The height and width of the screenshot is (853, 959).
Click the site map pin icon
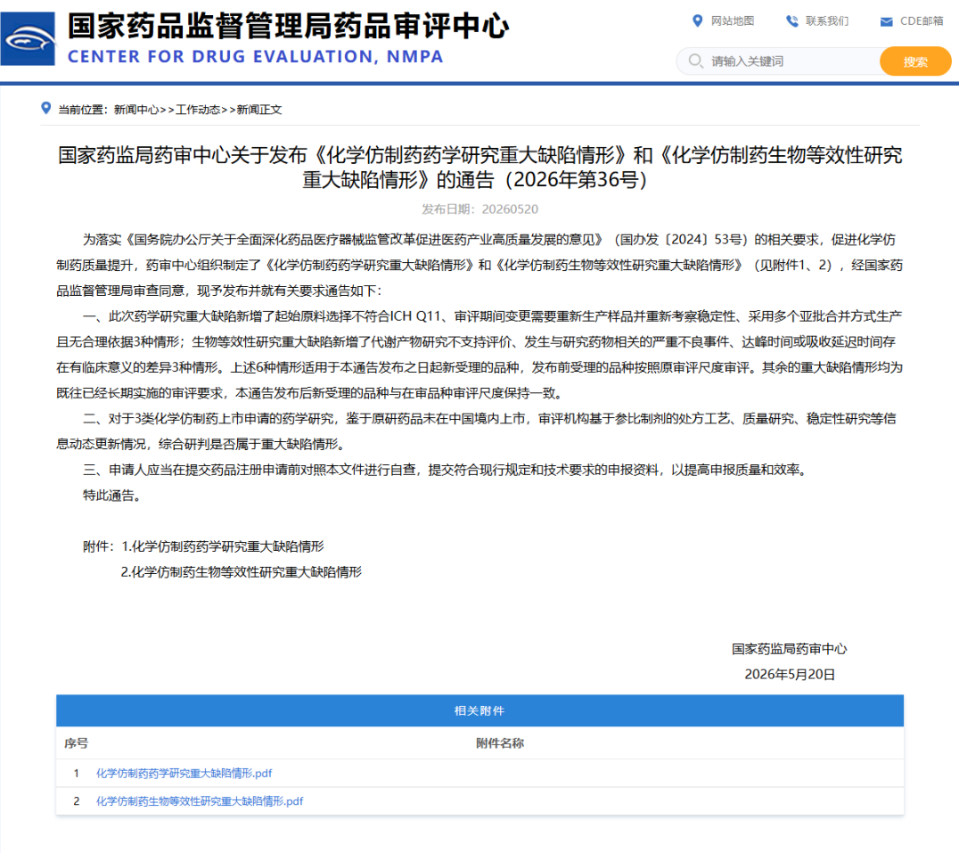pos(697,21)
